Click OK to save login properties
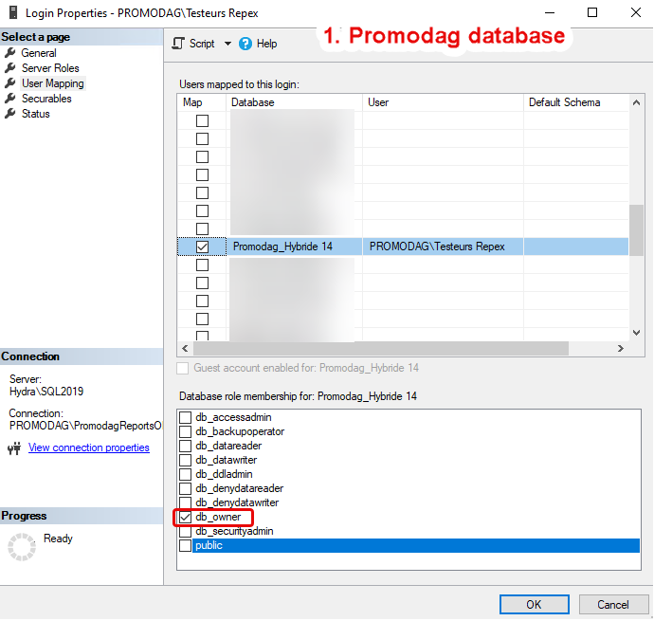Image resolution: width=654 pixels, height=621 pixels. (535, 604)
